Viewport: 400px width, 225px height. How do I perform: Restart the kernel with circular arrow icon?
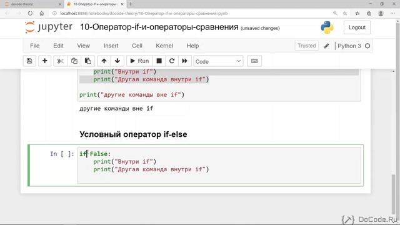(x=172, y=61)
